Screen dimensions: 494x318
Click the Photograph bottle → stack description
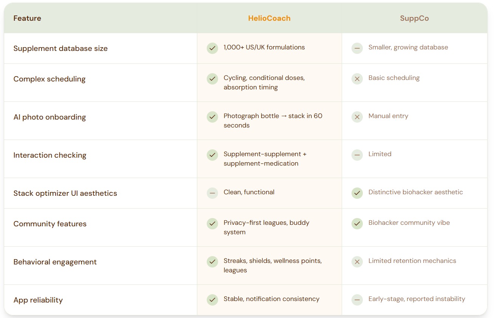pyautogui.click(x=273, y=121)
